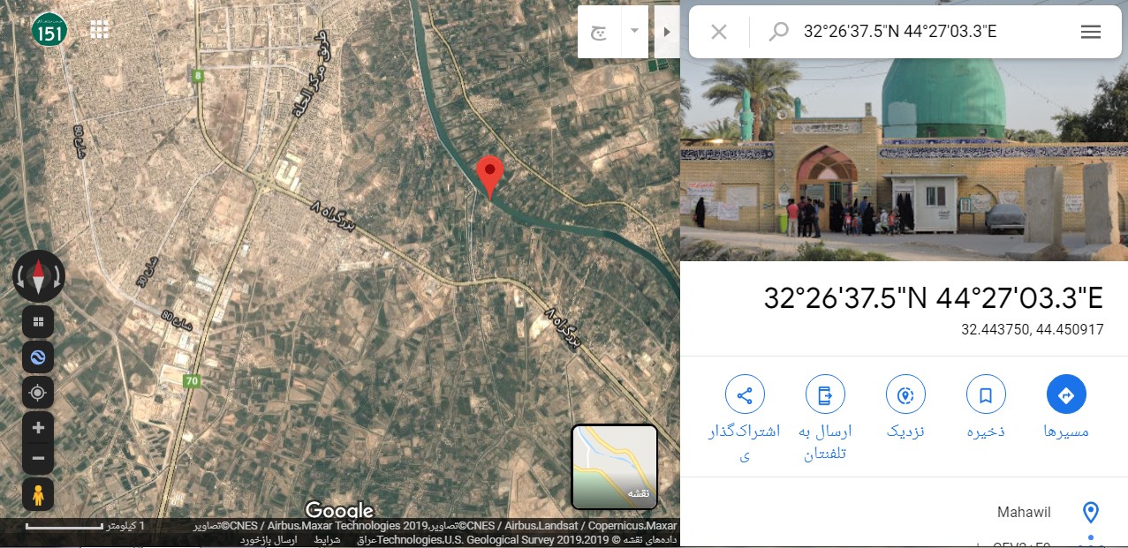Show my location target icon
This screenshot has height=548, width=1128.
[38, 393]
